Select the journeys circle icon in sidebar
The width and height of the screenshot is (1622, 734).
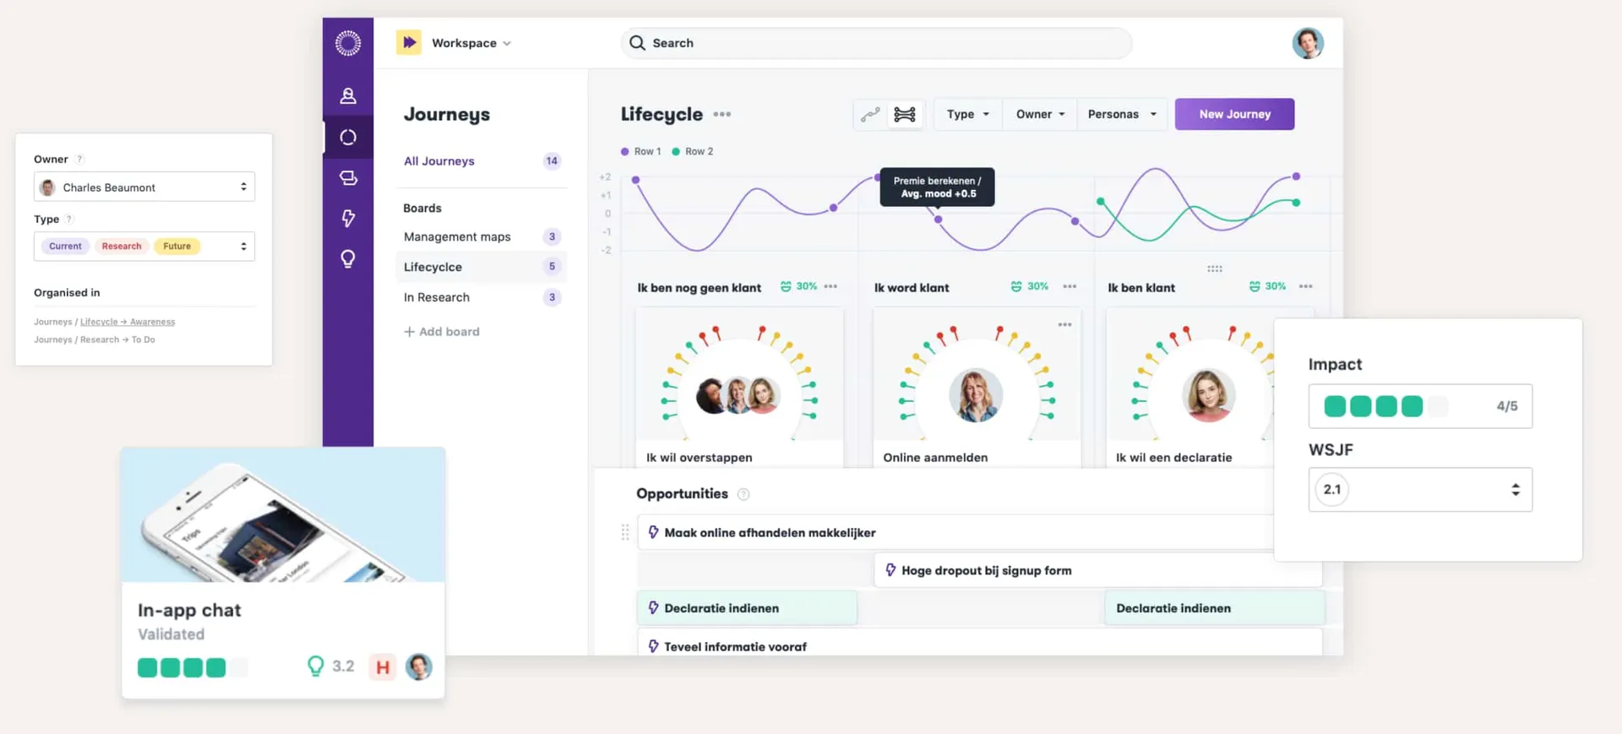click(x=348, y=137)
